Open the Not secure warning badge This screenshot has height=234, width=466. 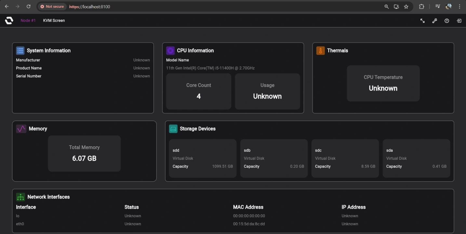click(52, 6)
